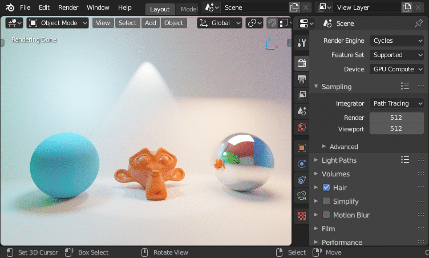Expand the Film panel
This screenshot has height=258, width=429.
click(x=316, y=228)
